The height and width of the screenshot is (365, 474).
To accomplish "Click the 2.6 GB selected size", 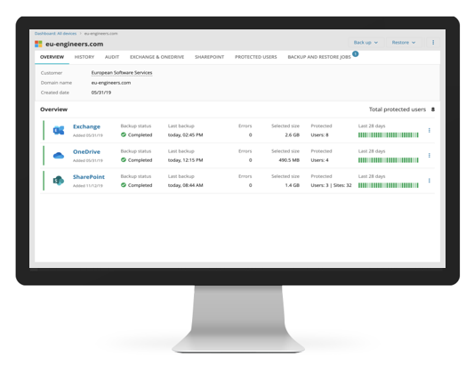I will pos(292,135).
